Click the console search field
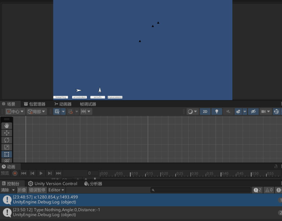The width and height of the screenshot is (282, 221). pos(201,190)
